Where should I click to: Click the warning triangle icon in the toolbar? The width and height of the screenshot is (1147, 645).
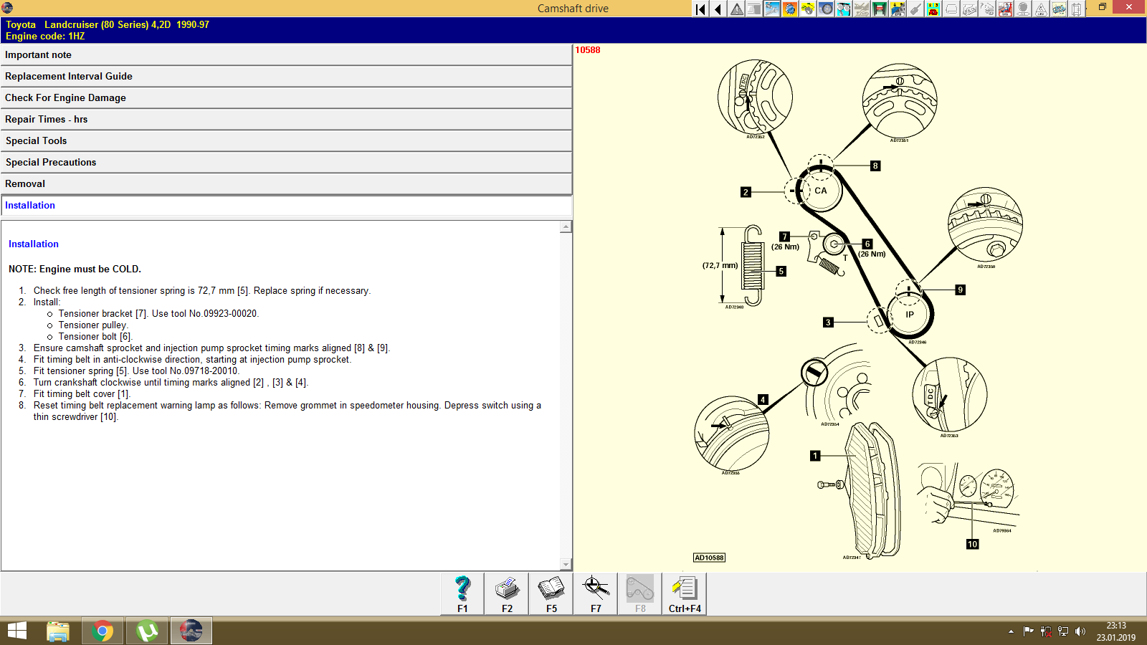click(736, 9)
